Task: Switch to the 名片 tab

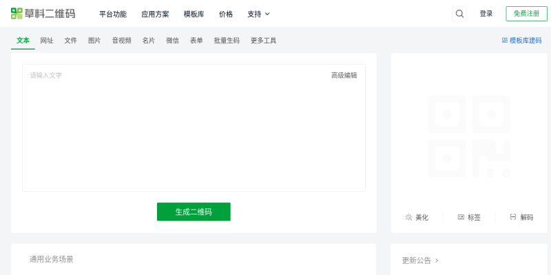Action: click(149, 41)
